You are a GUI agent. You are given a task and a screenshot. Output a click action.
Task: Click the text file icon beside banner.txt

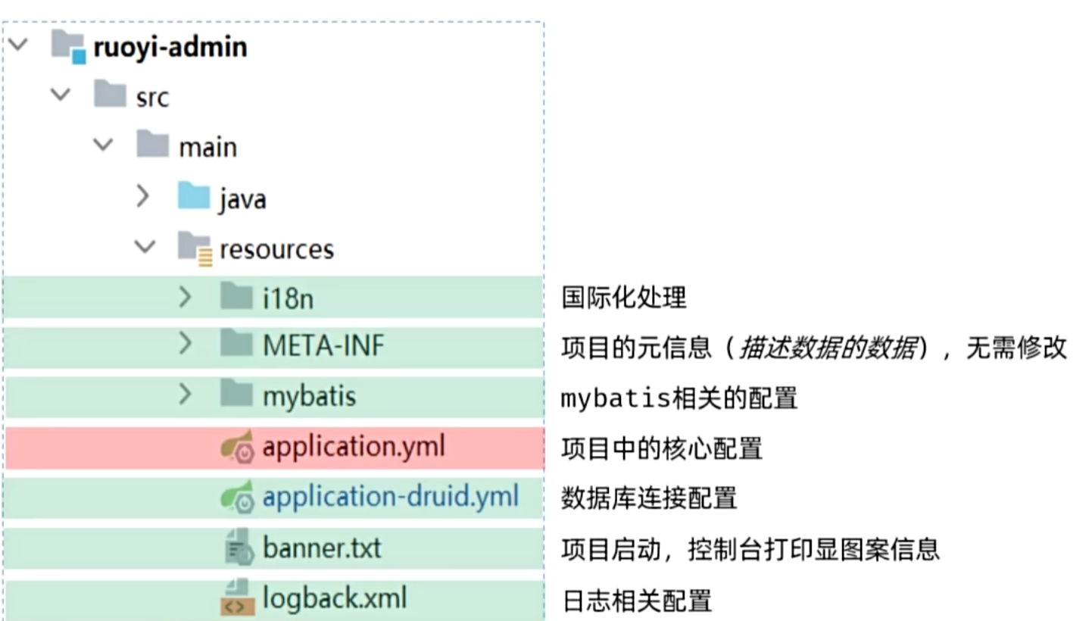point(239,547)
